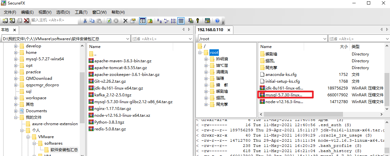Screen dimensions: 390x156
Task: Switch to list view
Action: [x=174, y=21]
